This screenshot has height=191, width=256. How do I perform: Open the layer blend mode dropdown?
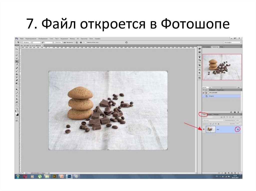pos(213,121)
